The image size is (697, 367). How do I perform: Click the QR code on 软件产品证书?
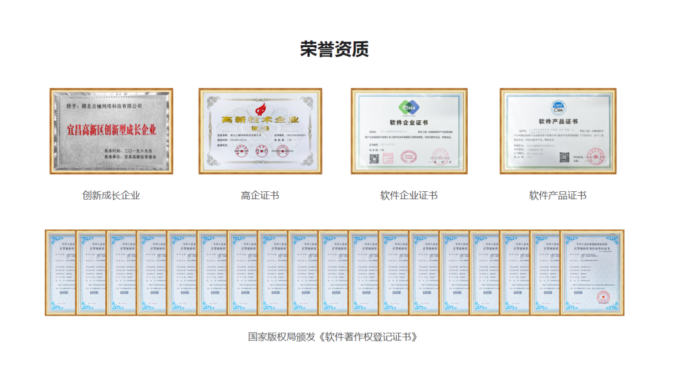(564, 157)
